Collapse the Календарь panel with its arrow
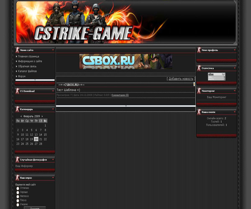Image resolution: width=251 pixels, height=209 pixels. [53, 109]
